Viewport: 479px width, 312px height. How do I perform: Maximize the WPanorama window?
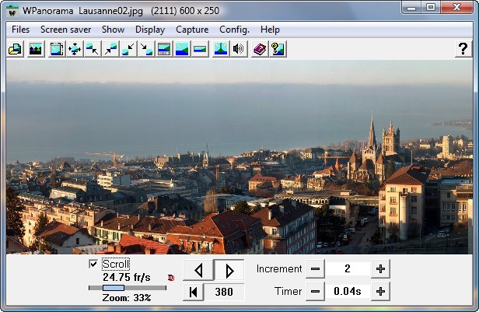(431, 7)
